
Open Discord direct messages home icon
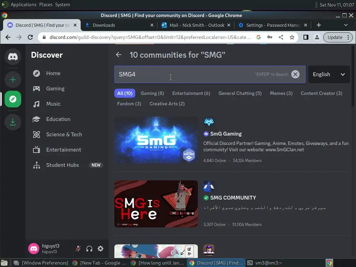click(13, 57)
